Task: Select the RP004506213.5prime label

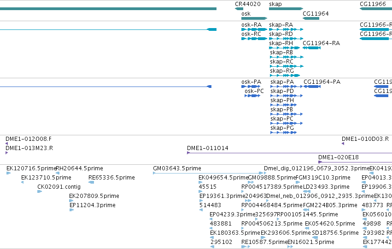Action: coord(272,224)
